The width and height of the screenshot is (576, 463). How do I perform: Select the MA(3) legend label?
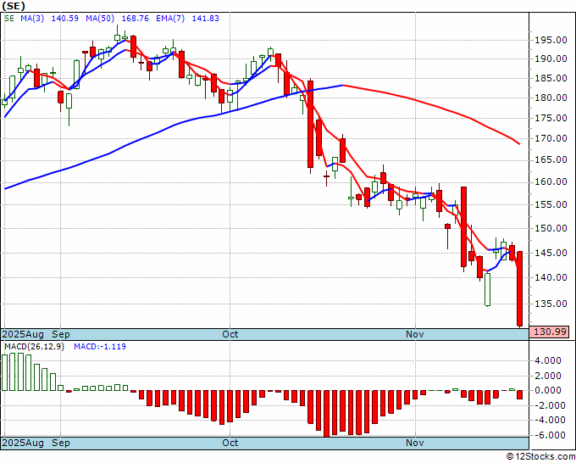click(32, 19)
